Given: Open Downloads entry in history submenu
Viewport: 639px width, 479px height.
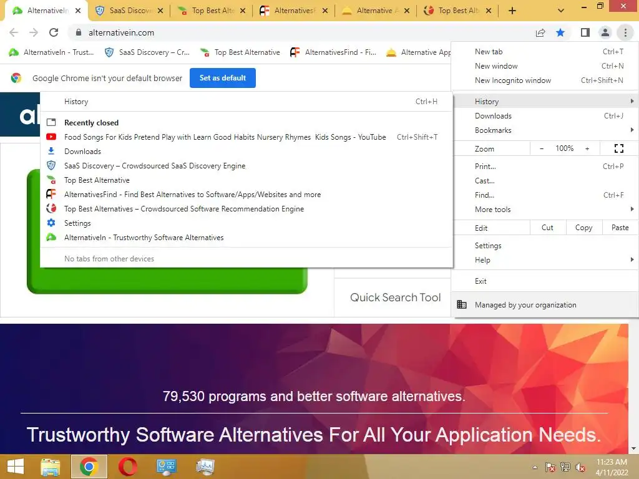Looking at the screenshot, I should point(246,151).
